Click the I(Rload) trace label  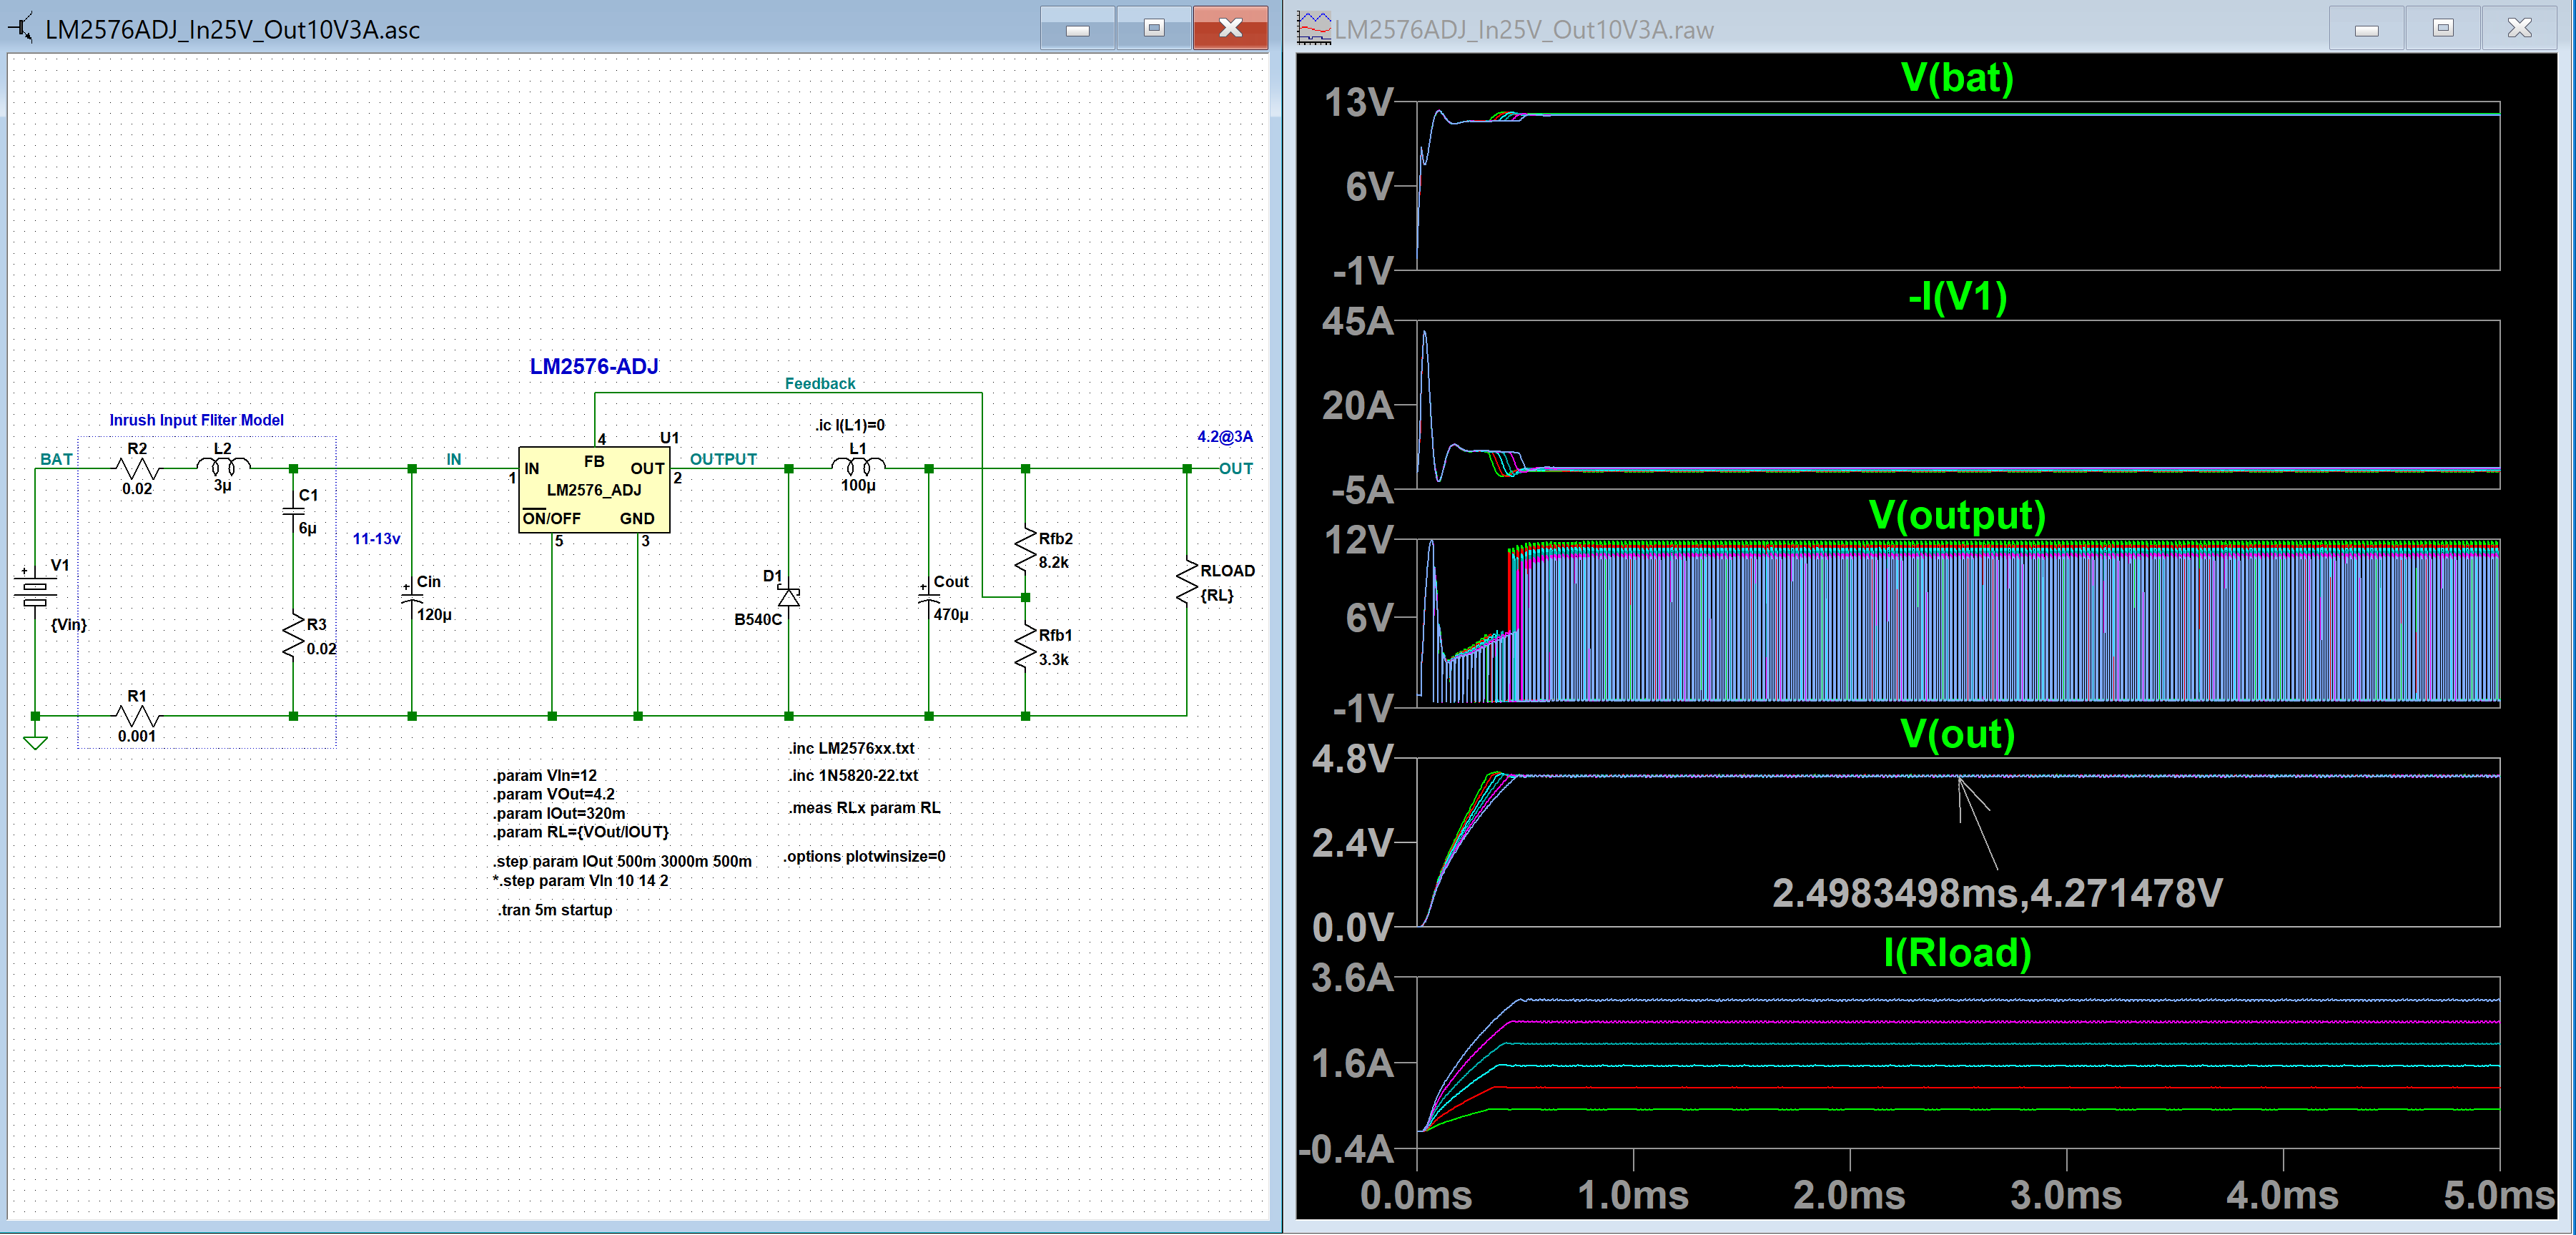pyautogui.click(x=1957, y=953)
